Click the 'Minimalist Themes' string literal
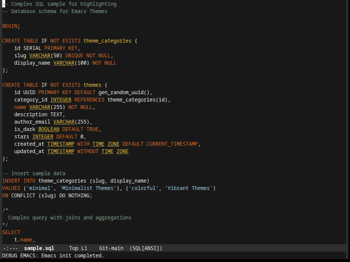This screenshot has width=350, height=262. click(x=88, y=188)
